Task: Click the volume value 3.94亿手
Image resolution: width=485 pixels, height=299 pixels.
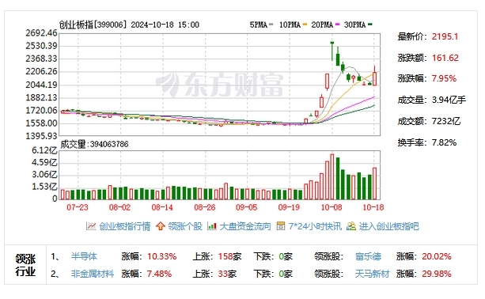Action: click(x=449, y=100)
